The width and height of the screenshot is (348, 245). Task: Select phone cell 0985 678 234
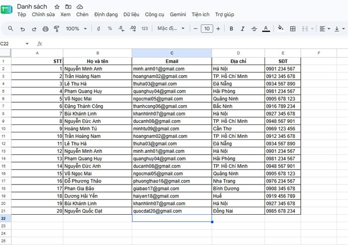(283, 211)
